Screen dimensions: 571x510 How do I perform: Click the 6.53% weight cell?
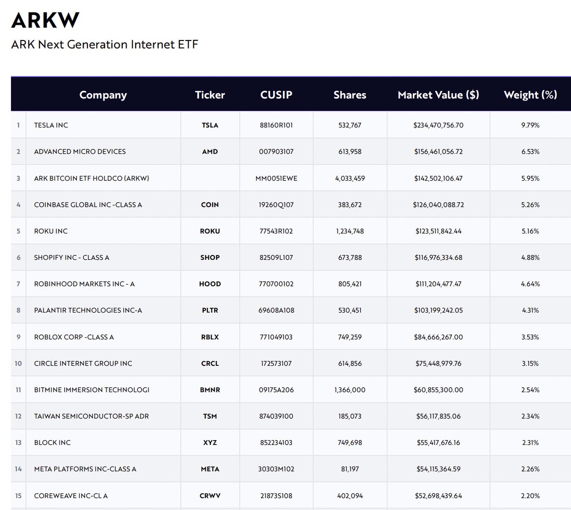coord(531,152)
